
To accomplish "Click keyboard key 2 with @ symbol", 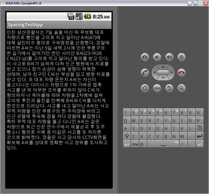I will click(135, 112).
